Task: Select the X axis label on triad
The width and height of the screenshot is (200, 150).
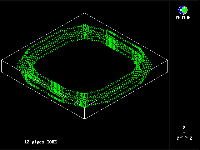Action: pos(184,127)
